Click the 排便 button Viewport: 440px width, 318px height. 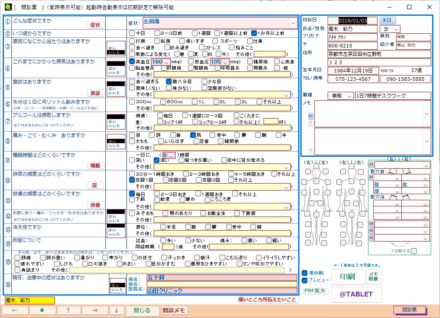coord(95,205)
